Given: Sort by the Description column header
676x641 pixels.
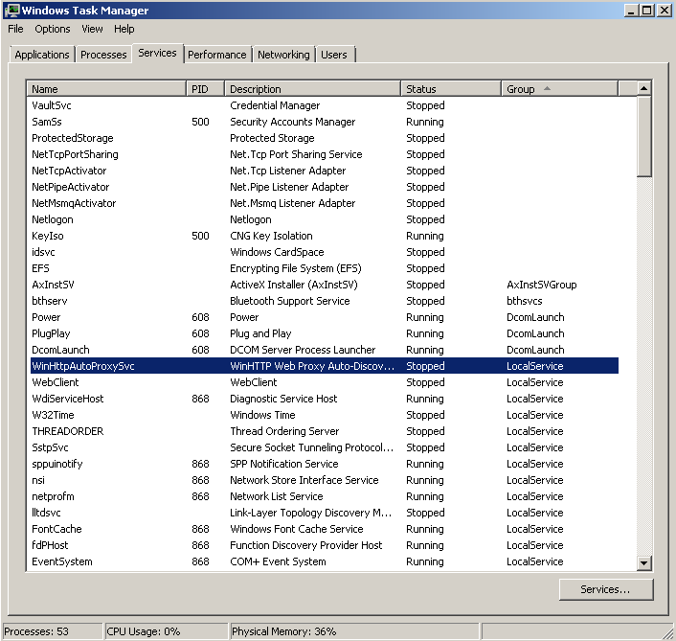Looking at the screenshot, I should (312, 89).
